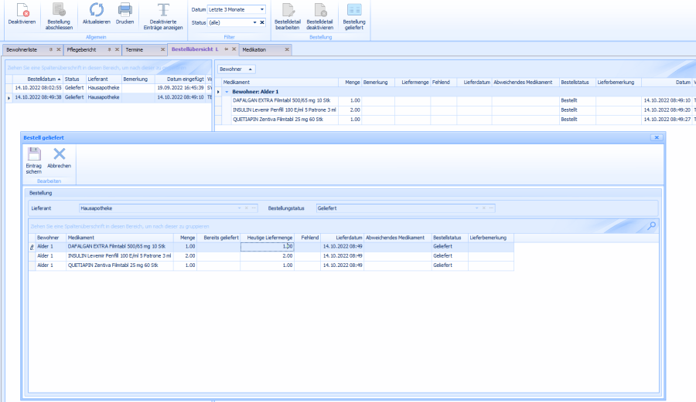Collapse the Bewohner: Alder 1 group
The width and height of the screenshot is (696, 402).
point(227,91)
